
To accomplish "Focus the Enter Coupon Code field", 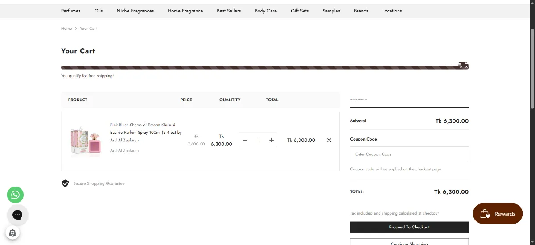I will click(x=409, y=154).
